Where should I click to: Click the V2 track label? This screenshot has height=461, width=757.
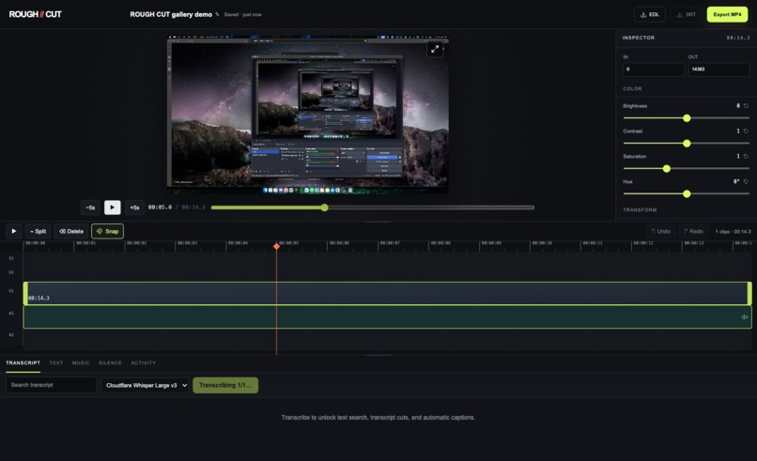pos(11,272)
